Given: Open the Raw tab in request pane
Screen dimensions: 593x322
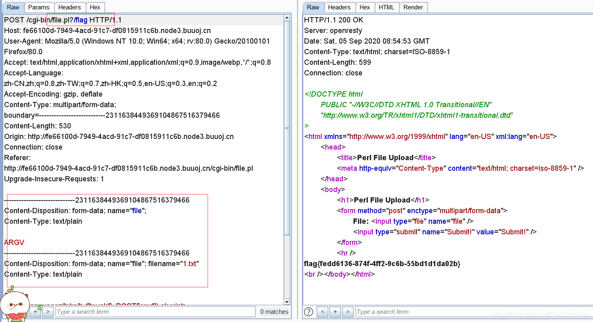Looking at the screenshot, I should click(x=13, y=7).
